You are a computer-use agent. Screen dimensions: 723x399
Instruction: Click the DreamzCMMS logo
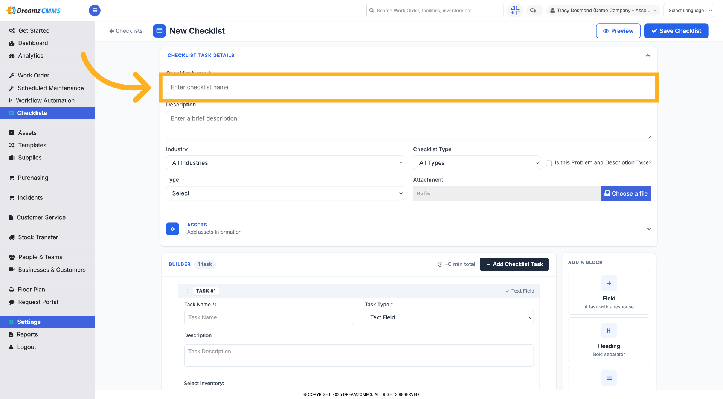pos(34,10)
